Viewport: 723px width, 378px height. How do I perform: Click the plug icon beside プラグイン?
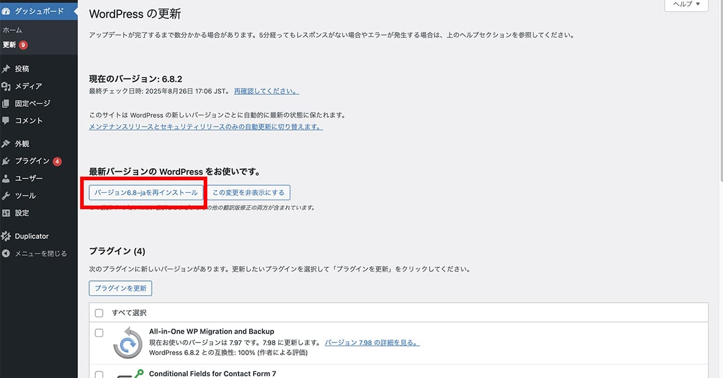6,161
